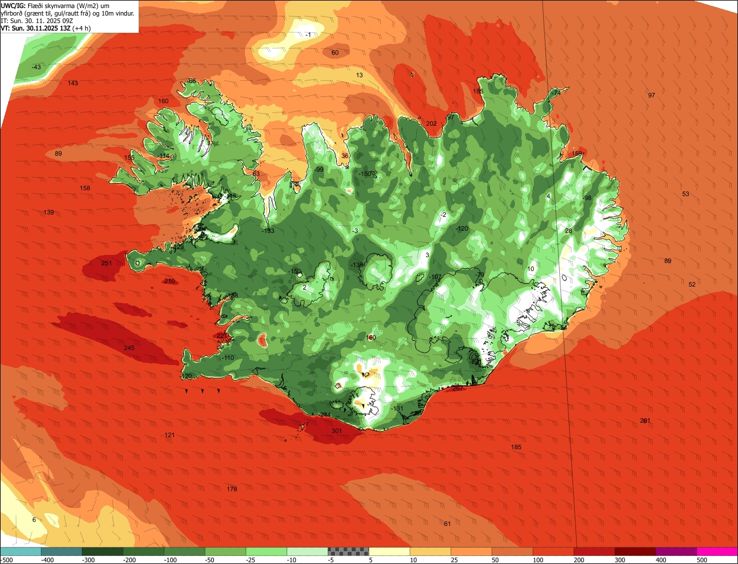Click the legend swatch between 10 and 25
Viewport: 738px width, 564px height.
pos(430,551)
